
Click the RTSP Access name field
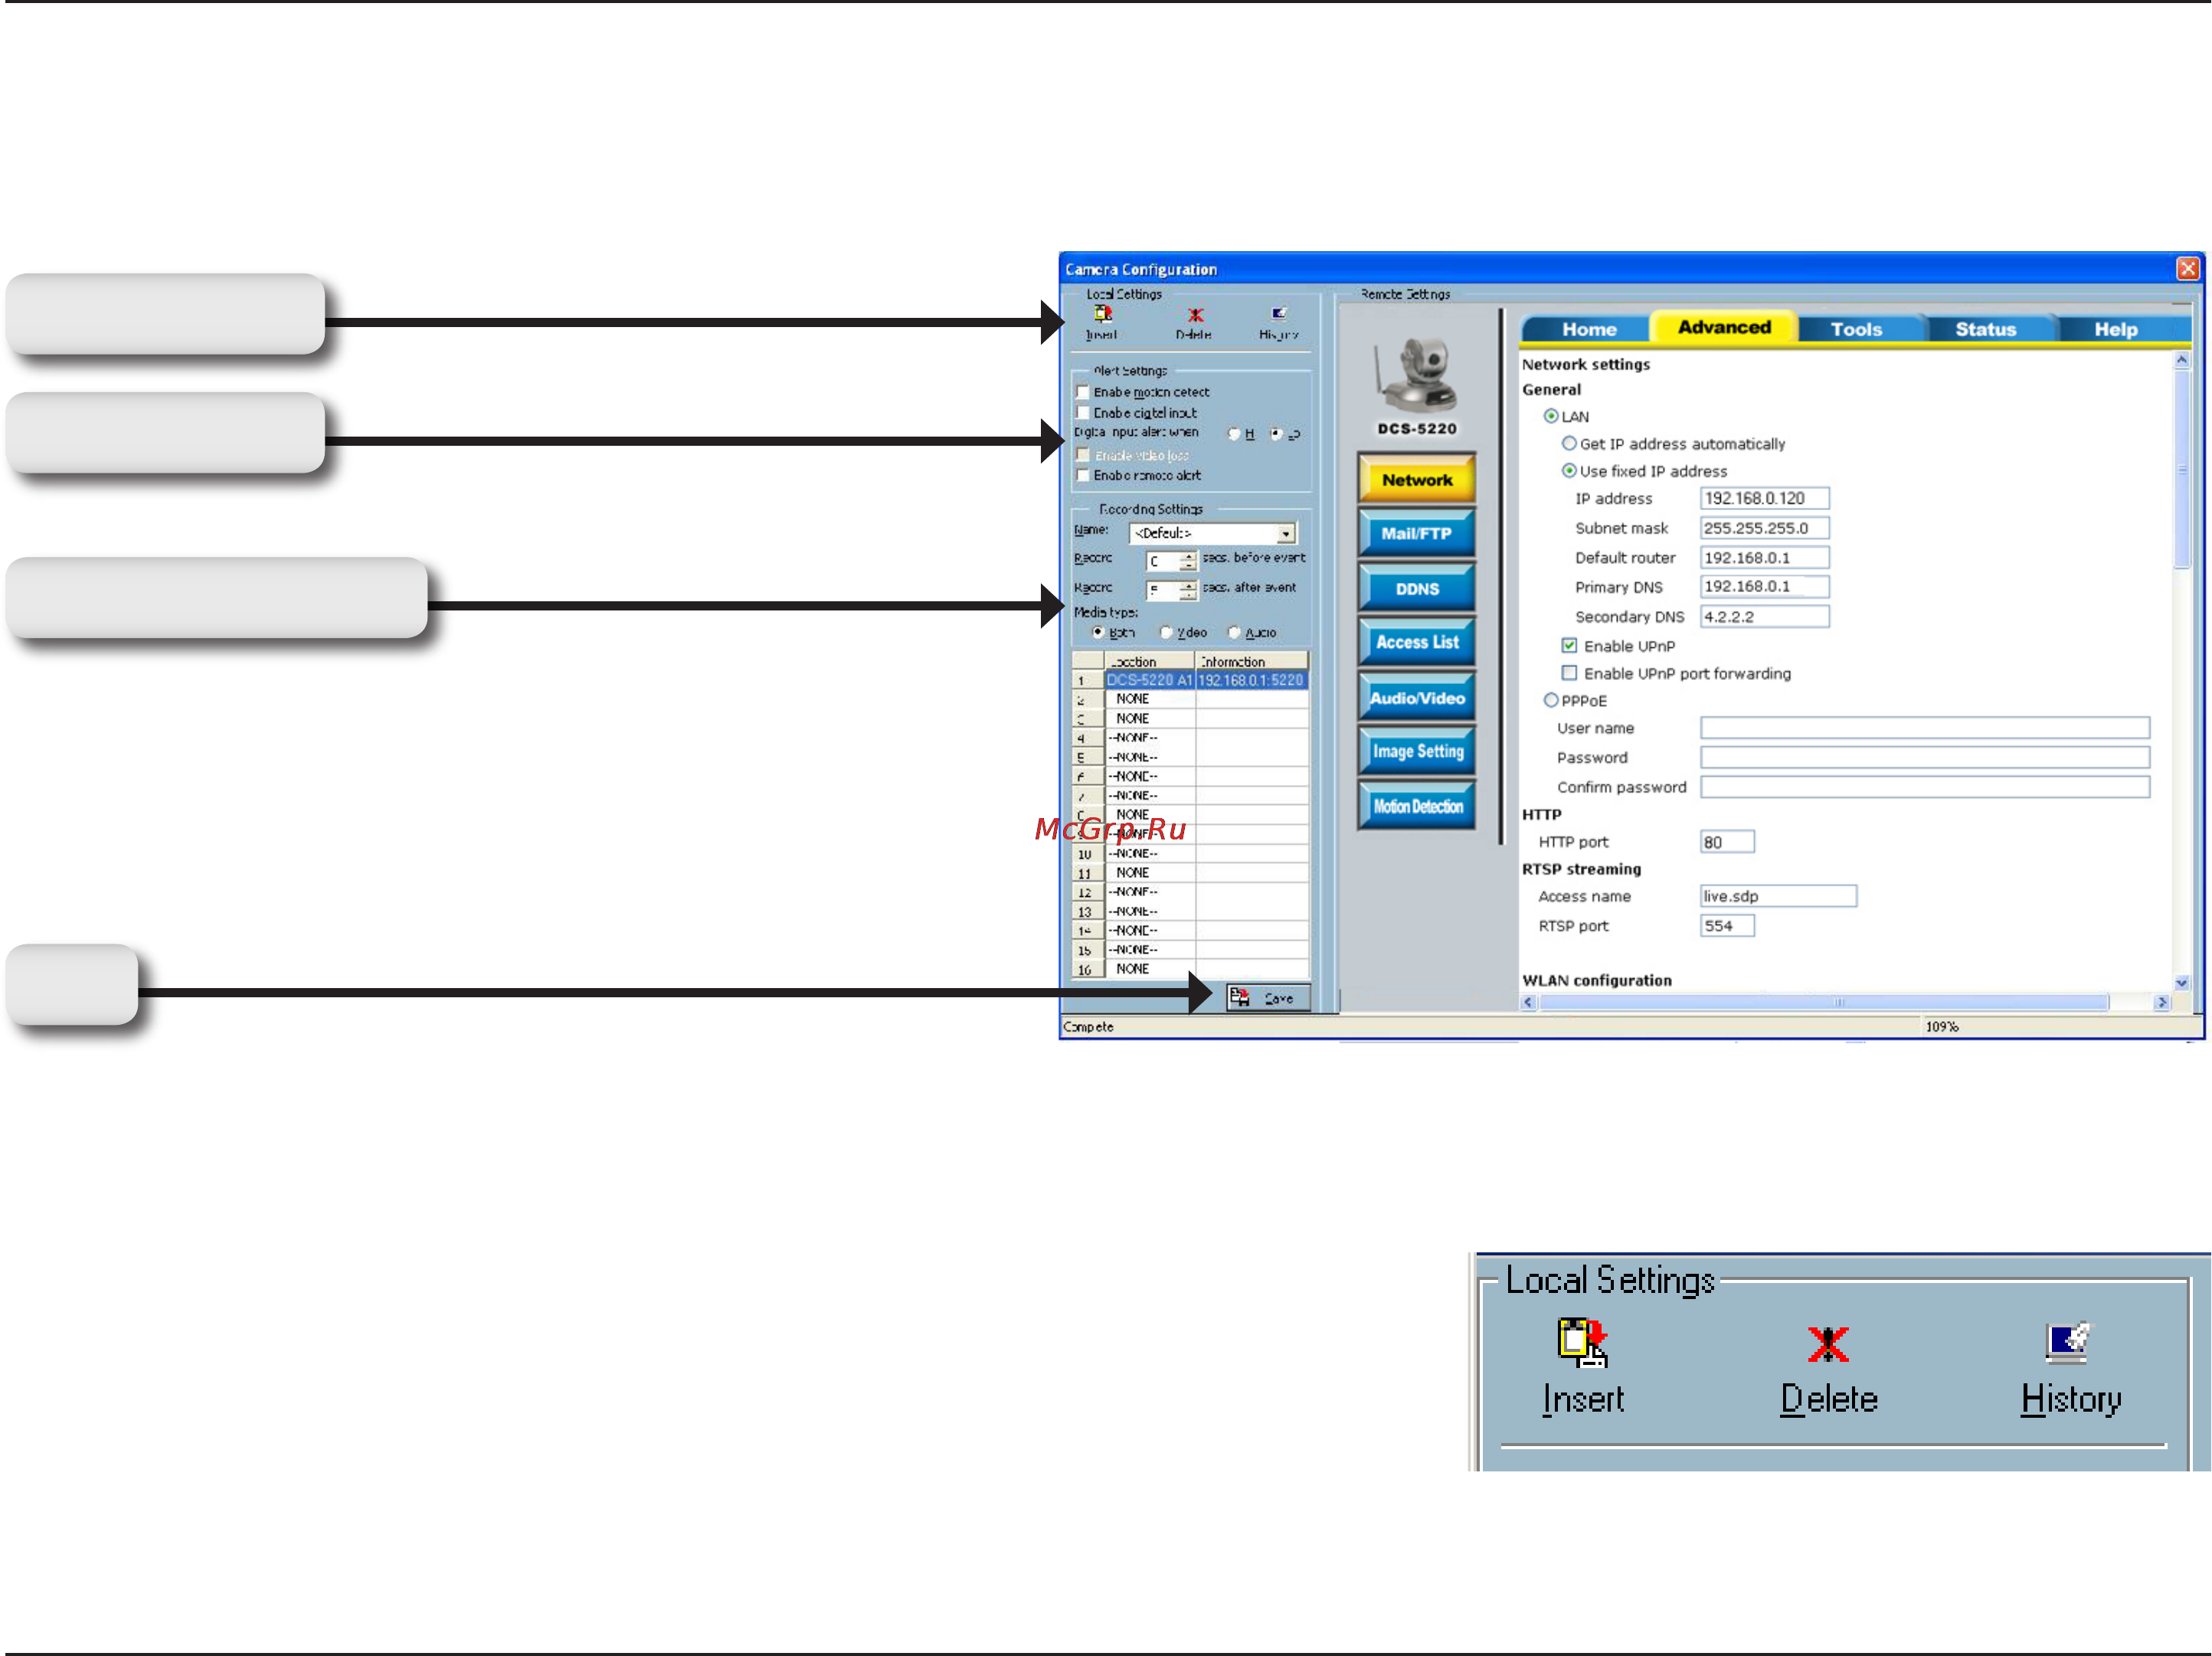(x=1778, y=896)
